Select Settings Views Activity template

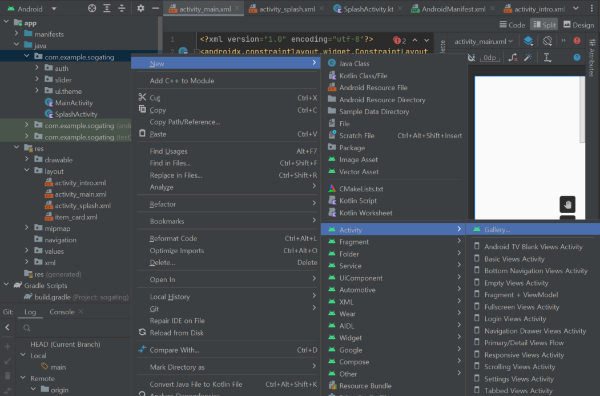(x=533, y=379)
